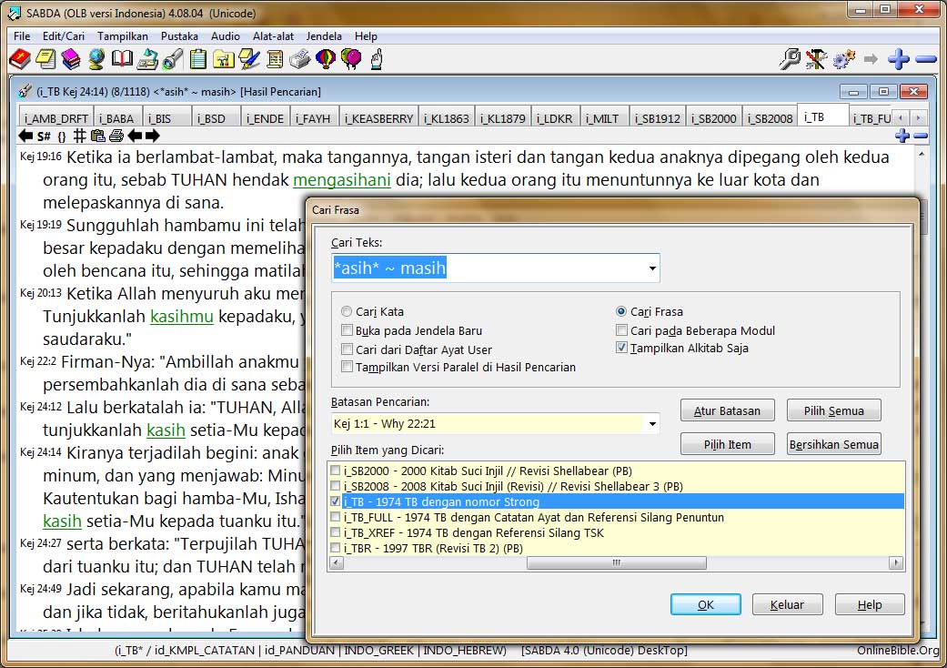Select the Cari Kata radio button
The height and width of the screenshot is (668, 947).
346,311
